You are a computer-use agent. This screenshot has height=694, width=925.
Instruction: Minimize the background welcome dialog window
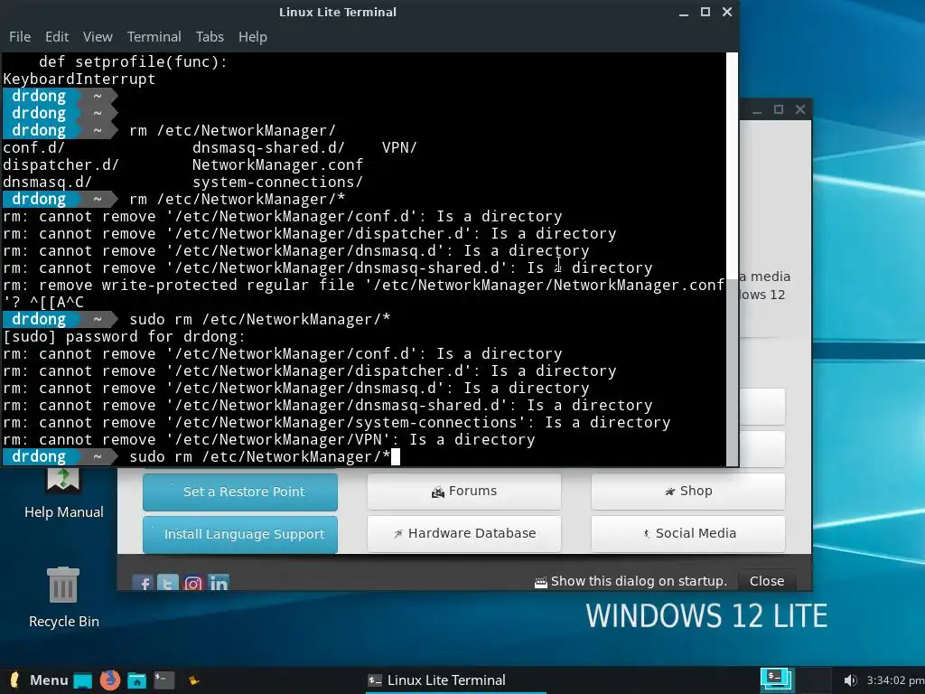tap(757, 109)
